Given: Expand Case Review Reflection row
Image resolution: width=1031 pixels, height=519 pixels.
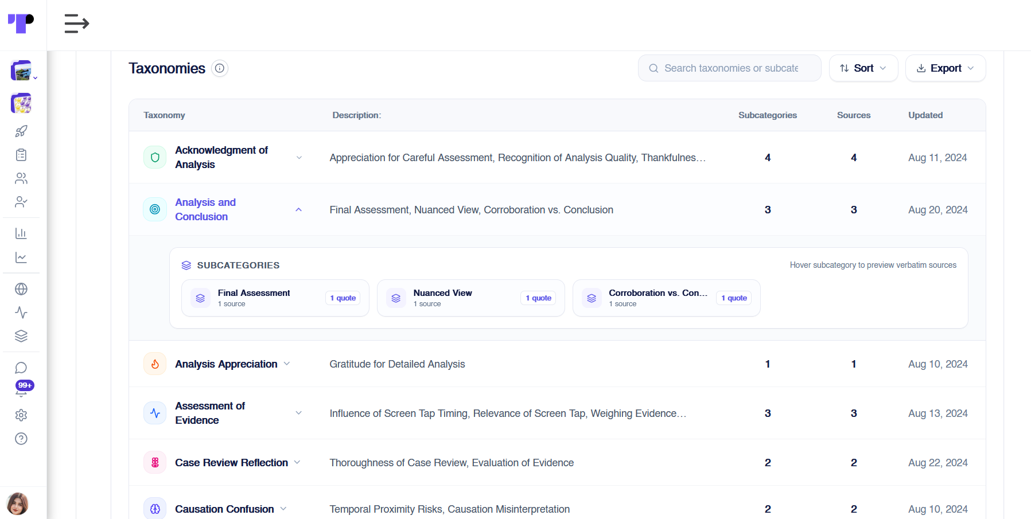Looking at the screenshot, I should (x=297, y=463).
